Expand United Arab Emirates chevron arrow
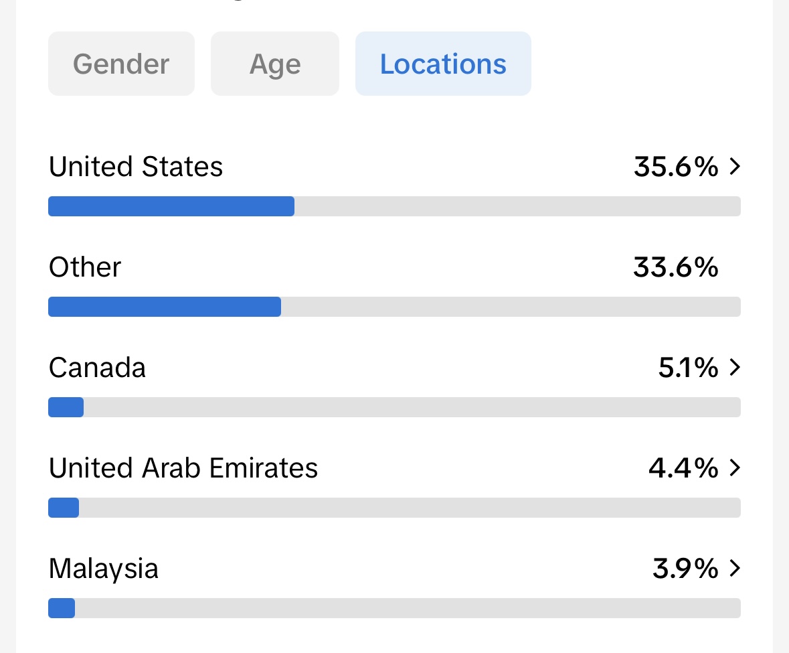The height and width of the screenshot is (653, 789). (x=735, y=467)
